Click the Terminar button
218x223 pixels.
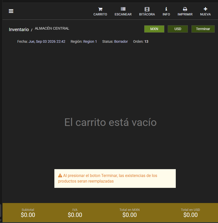(203, 29)
